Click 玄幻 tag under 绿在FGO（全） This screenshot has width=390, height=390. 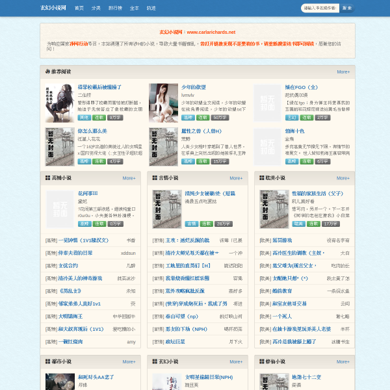click(x=292, y=118)
